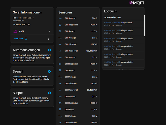166x125 pixels.
Task: Open the CH1 YieldDay sensor label
Action: (71, 44)
